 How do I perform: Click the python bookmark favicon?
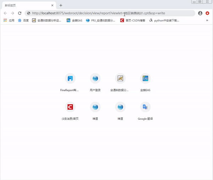point(151,20)
